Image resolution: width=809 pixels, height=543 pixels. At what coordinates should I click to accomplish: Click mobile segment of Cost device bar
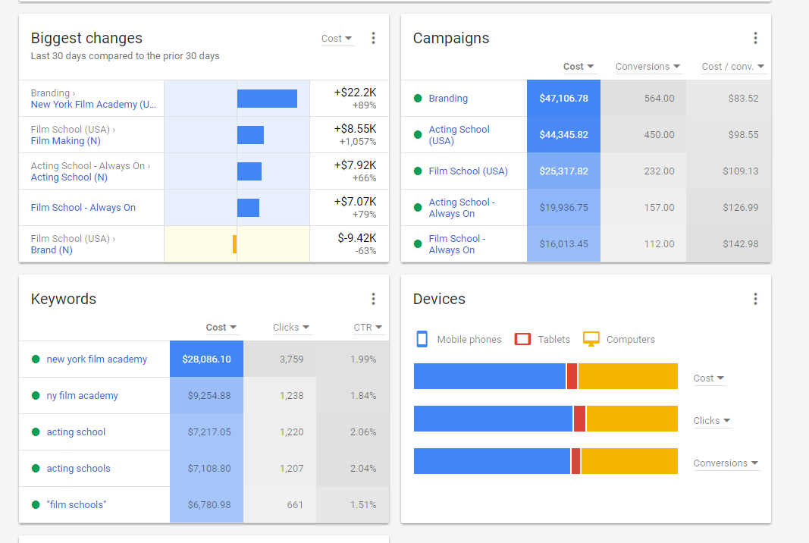click(490, 376)
